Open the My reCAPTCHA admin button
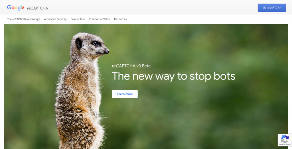292x149 pixels. tap(272, 8)
